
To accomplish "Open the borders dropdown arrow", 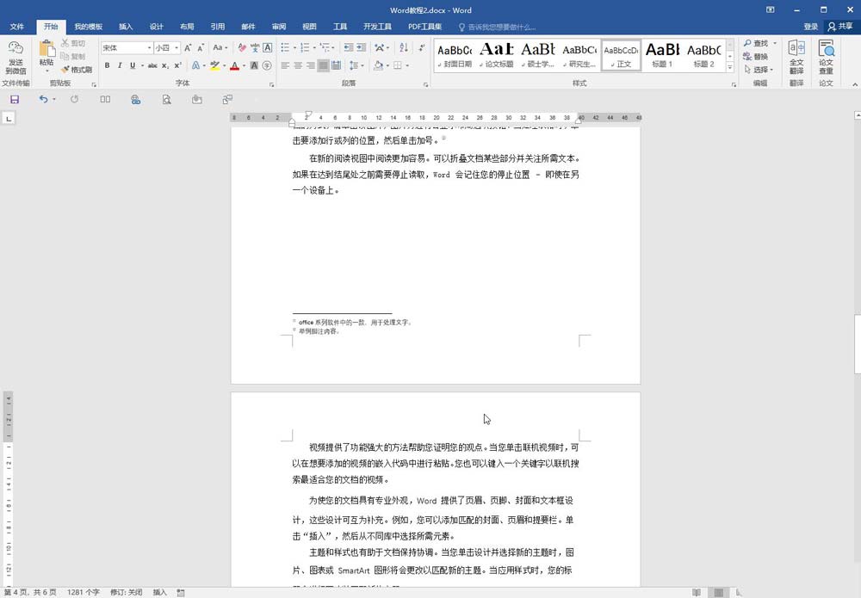I will pyautogui.click(x=407, y=65).
